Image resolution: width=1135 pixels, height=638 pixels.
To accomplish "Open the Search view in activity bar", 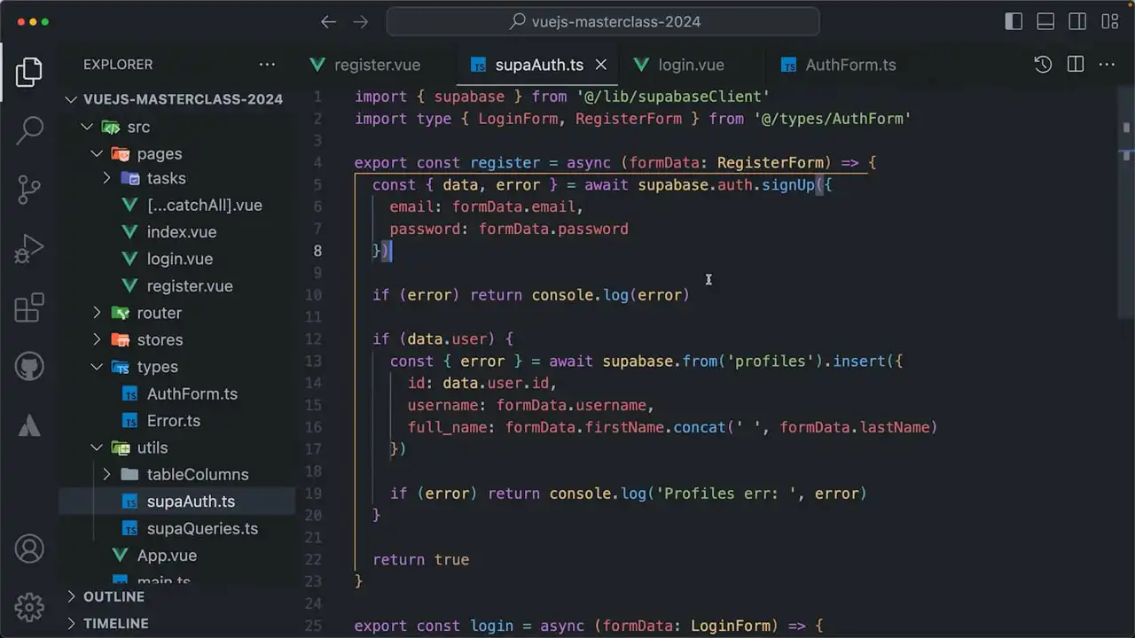I will [29, 130].
